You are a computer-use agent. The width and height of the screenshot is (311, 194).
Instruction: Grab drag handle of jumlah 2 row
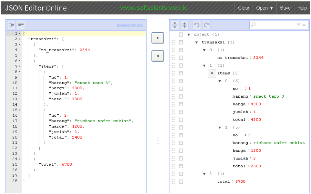[173, 158]
